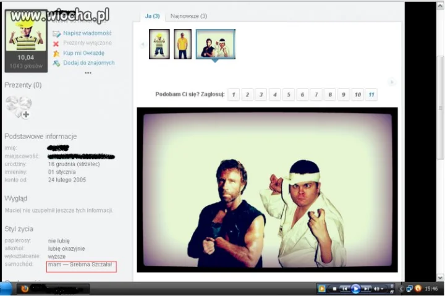The image size is (445, 296).
Task: Click the Dodaj do znajomych people icon
Action: [x=56, y=63]
